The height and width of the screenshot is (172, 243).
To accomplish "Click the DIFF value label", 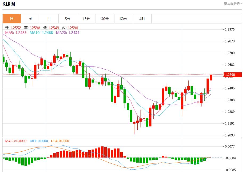I will (x=39, y=141).
